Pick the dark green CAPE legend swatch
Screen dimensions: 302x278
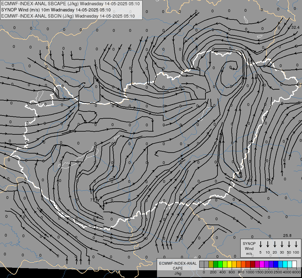coord(216,264)
